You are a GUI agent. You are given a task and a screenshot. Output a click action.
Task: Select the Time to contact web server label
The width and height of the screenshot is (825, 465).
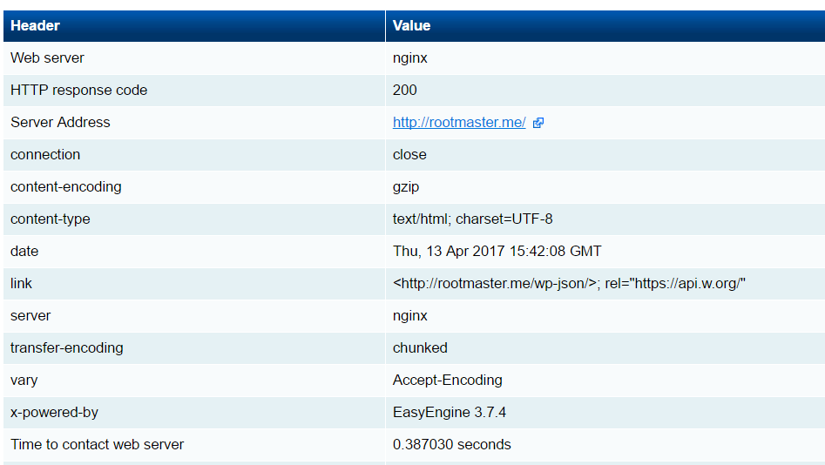(x=97, y=444)
